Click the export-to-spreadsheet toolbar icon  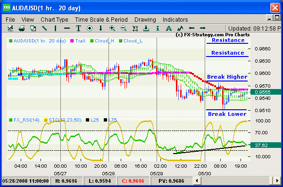click(10, 28)
